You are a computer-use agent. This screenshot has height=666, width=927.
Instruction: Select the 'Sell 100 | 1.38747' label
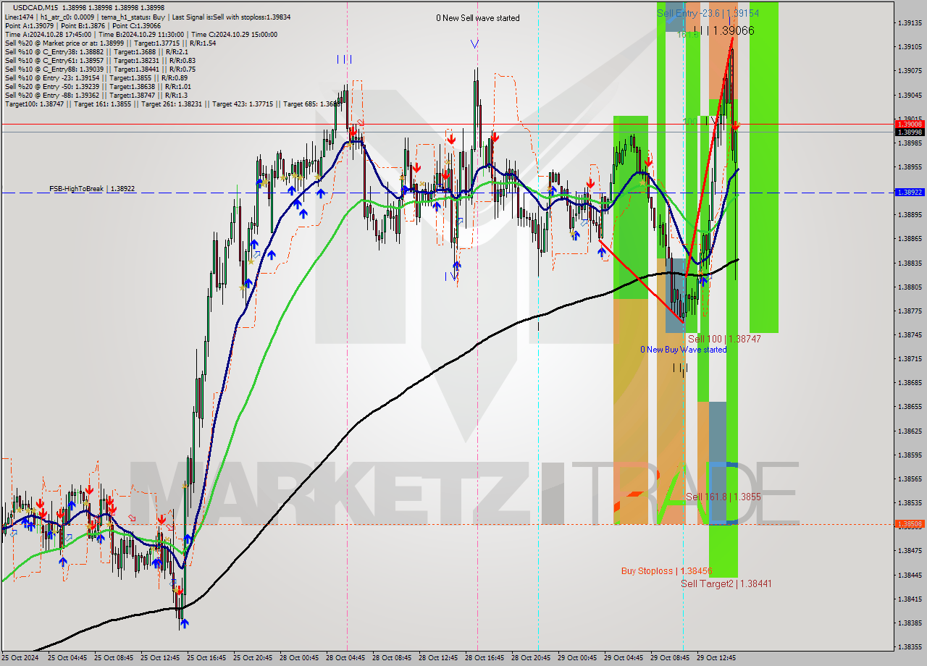(724, 339)
